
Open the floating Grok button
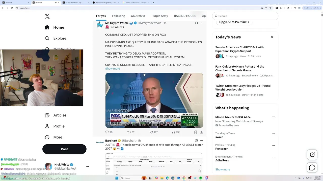point(312,155)
